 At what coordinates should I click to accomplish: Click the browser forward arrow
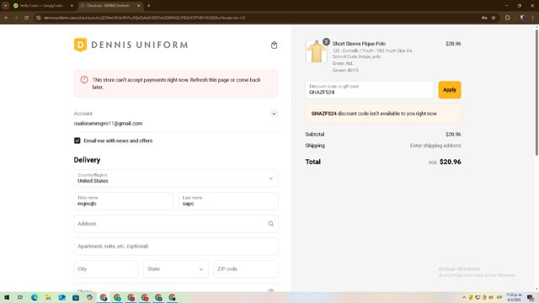pos(16,18)
